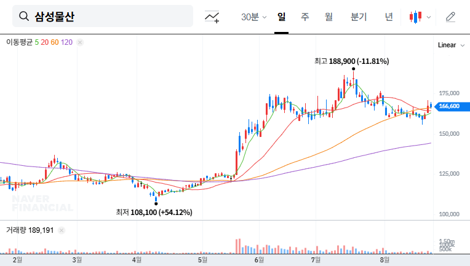The height and width of the screenshot is (266, 470).
Task: Click the 60-day moving average label
Action: click(55, 42)
